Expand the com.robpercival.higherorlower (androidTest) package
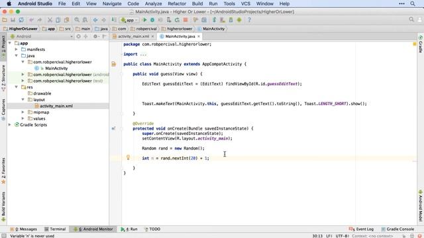The image size is (424, 238). pos(23,75)
